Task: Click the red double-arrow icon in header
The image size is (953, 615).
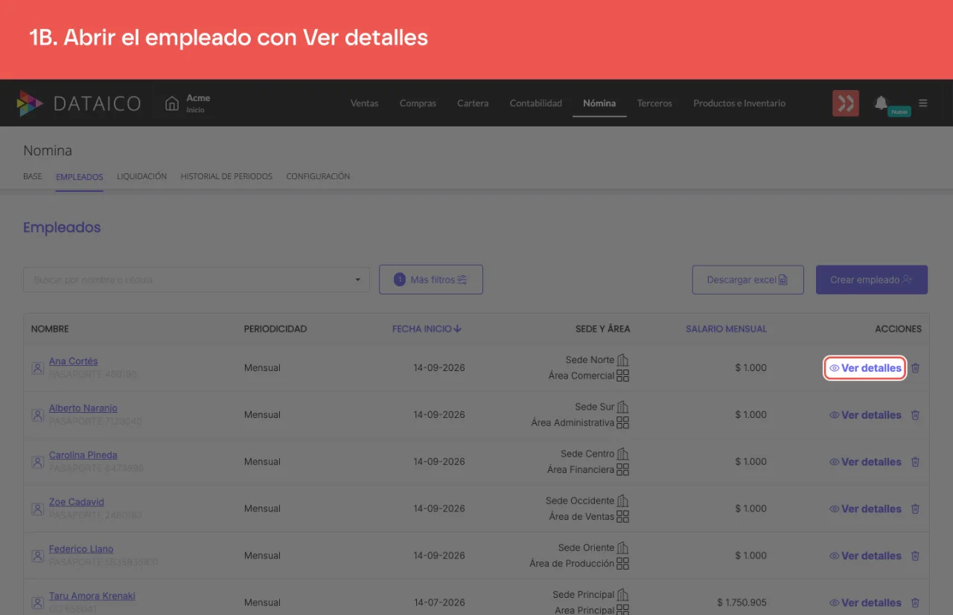Action: [x=846, y=103]
